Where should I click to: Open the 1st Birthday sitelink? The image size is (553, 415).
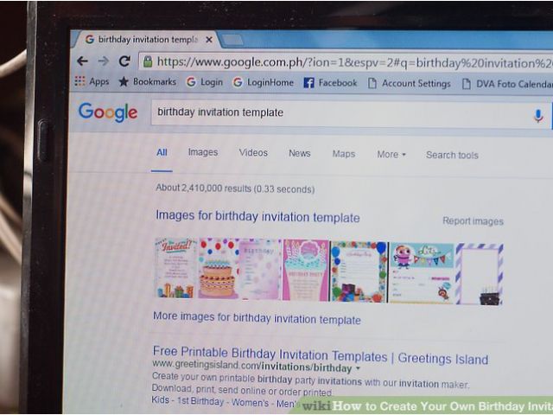click(200, 401)
